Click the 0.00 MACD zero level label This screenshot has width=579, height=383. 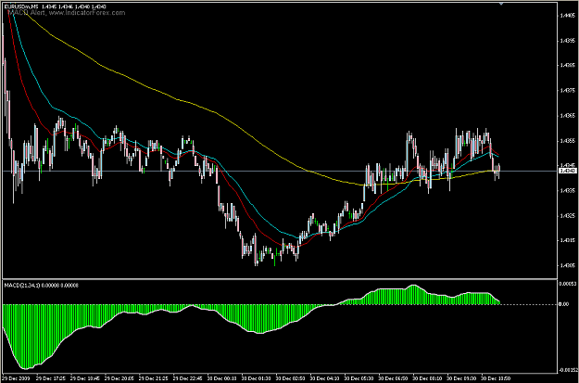[x=564, y=304]
